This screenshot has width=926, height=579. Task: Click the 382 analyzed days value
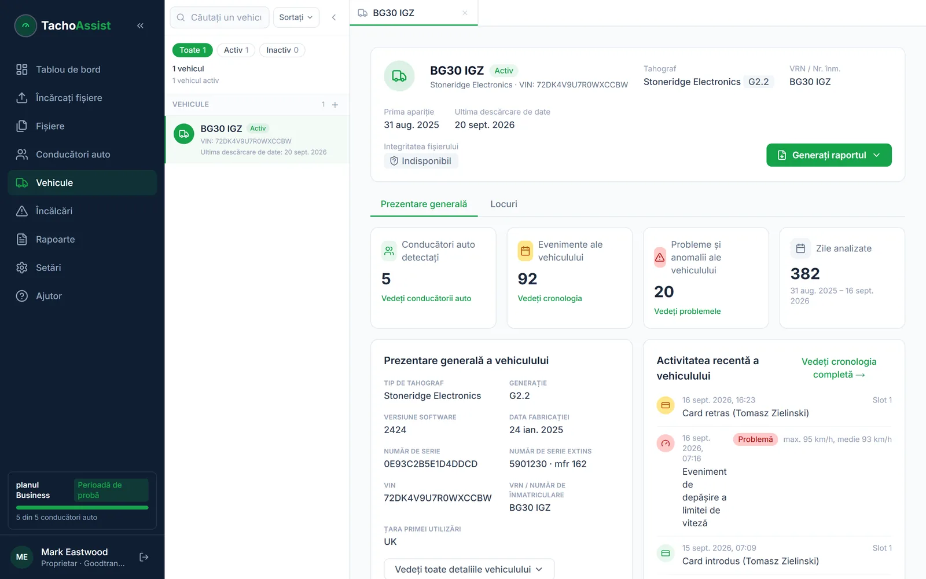click(805, 274)
